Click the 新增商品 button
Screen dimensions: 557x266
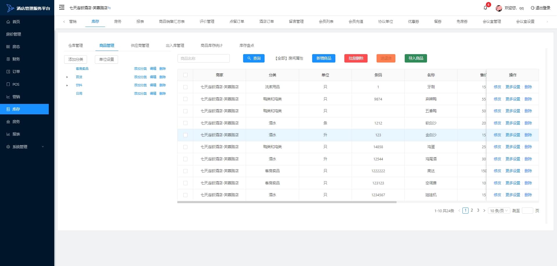point(324,58)
